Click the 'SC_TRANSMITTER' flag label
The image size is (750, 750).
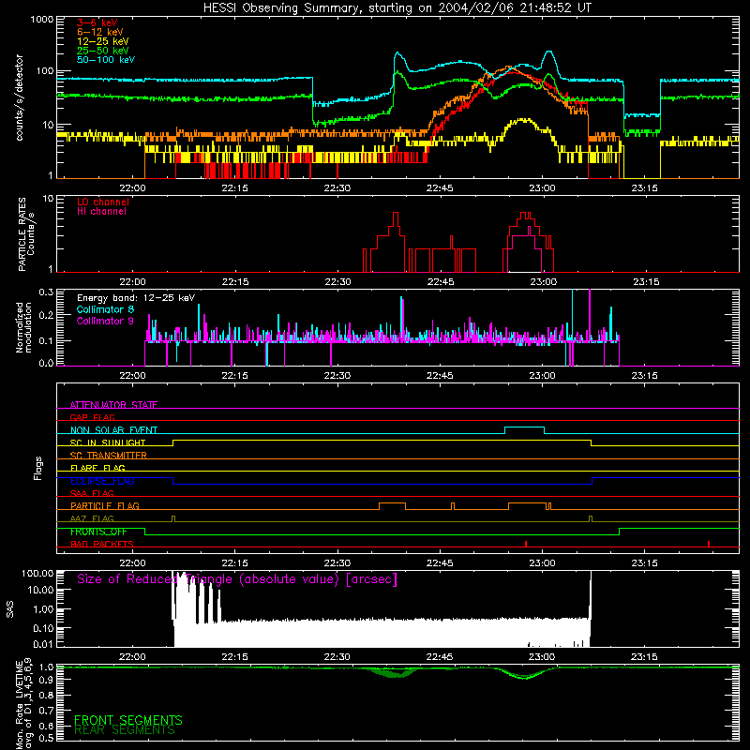pos(108,456)
